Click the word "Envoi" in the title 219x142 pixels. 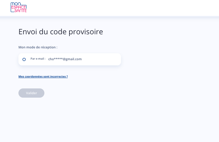point(28,32)
